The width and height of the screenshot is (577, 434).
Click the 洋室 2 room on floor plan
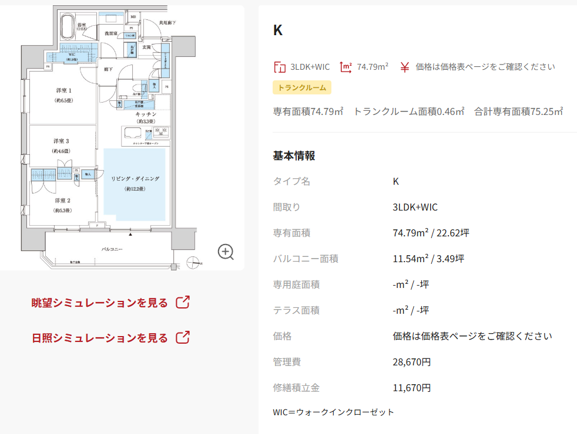coord(62,205)
